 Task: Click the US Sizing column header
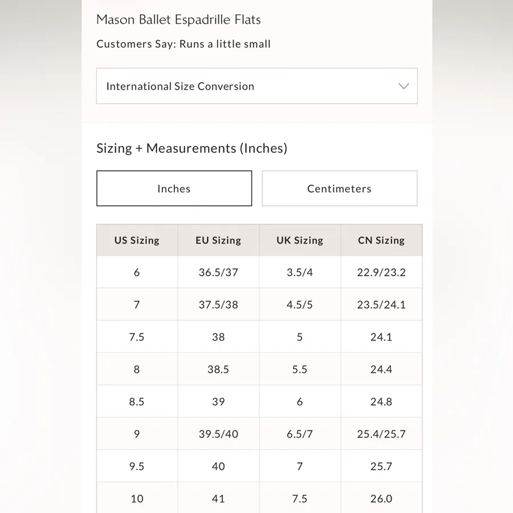tap(137, 240)
